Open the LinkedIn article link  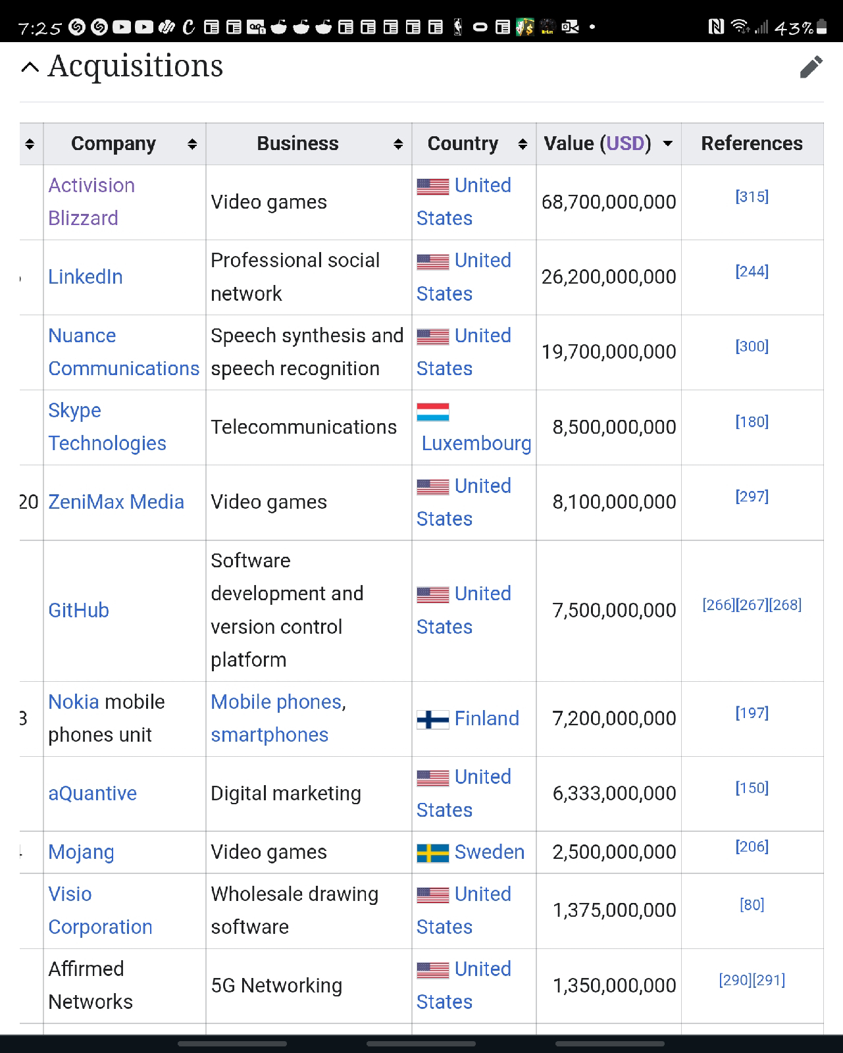click(86, 276)
